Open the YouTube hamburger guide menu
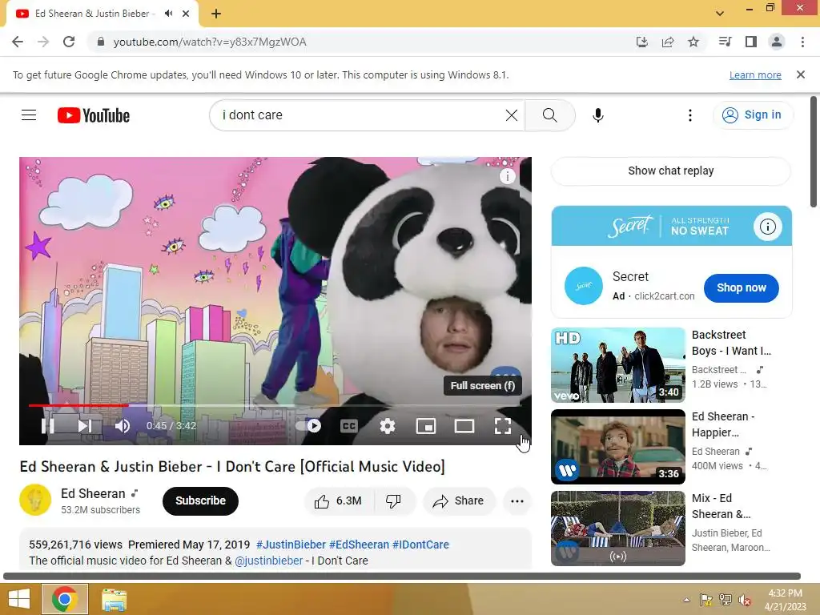This screenshot has height=615, width=820. [29, 115]
